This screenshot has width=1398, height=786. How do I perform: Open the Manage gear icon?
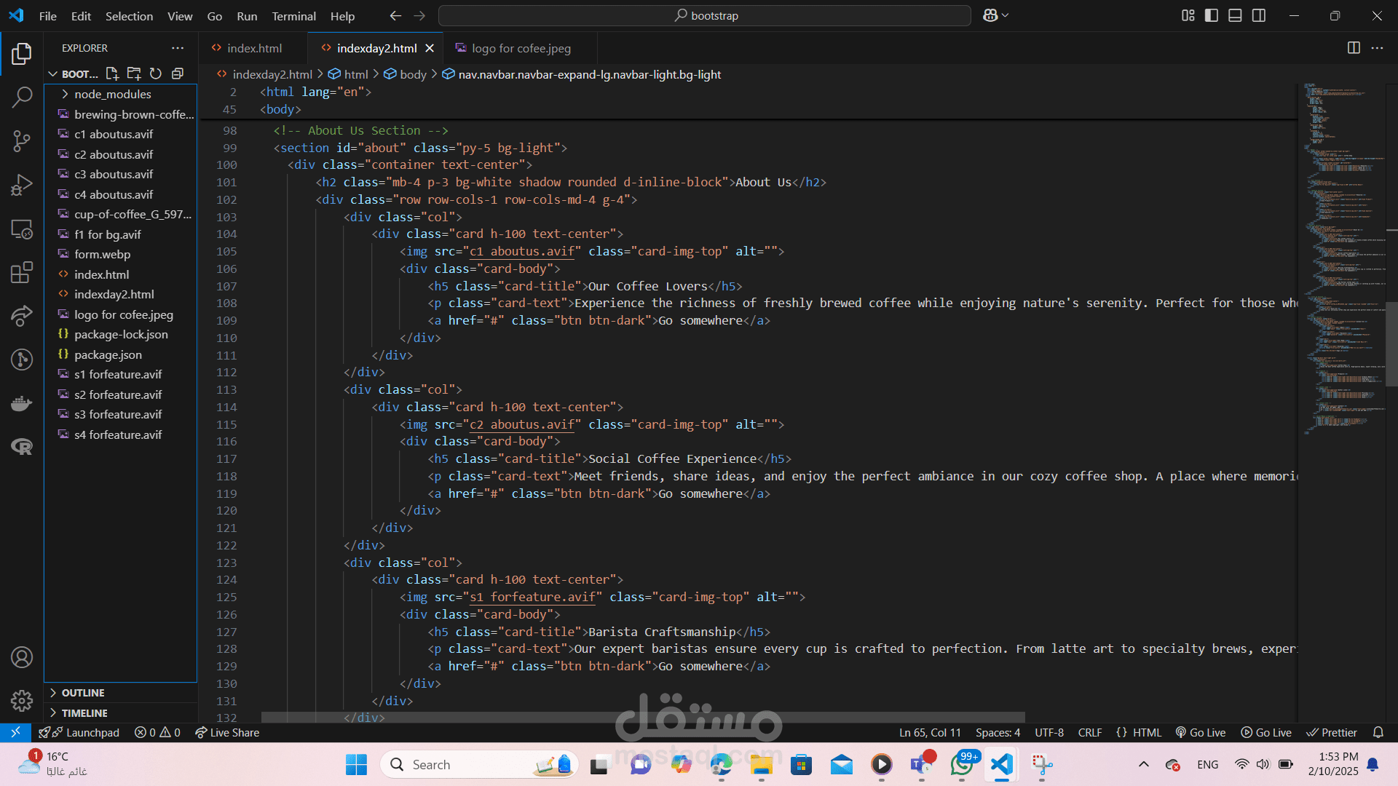pyautogui.click(x=22, y=701)
